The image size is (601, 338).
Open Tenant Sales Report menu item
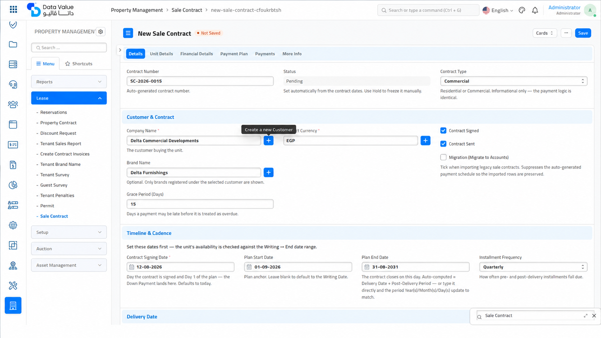61,144
